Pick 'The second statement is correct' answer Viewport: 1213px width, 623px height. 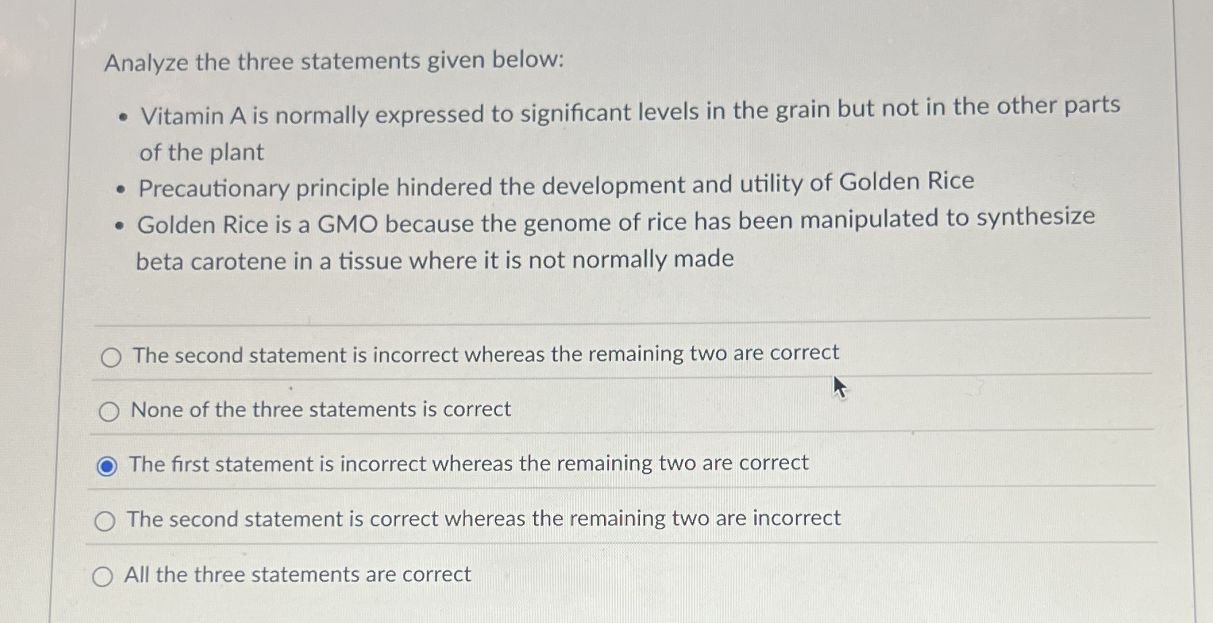(x=107, y=519)
